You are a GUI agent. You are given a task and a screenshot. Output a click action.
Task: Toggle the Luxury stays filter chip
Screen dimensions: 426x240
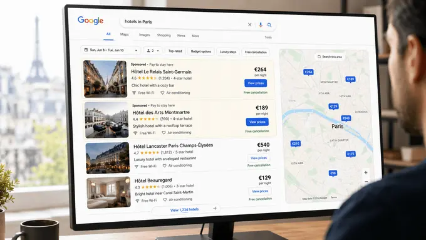pos(228,52)
